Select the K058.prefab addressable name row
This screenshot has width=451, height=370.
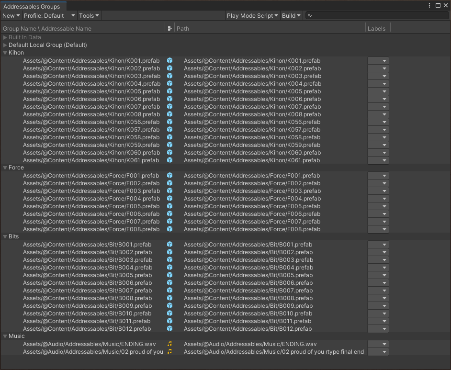[91, 137]
